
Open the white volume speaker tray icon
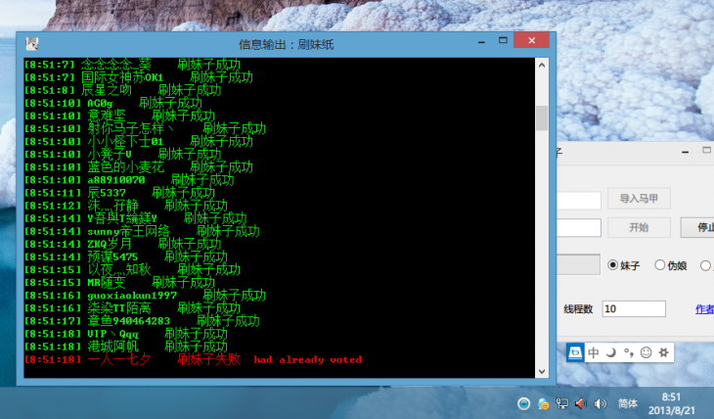point(600,403)
